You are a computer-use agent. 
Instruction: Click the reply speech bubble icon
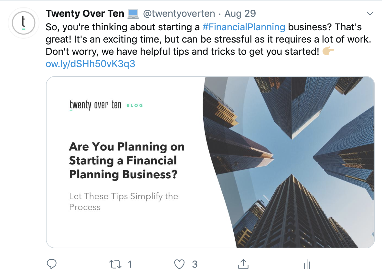click(x=52, y=264)
